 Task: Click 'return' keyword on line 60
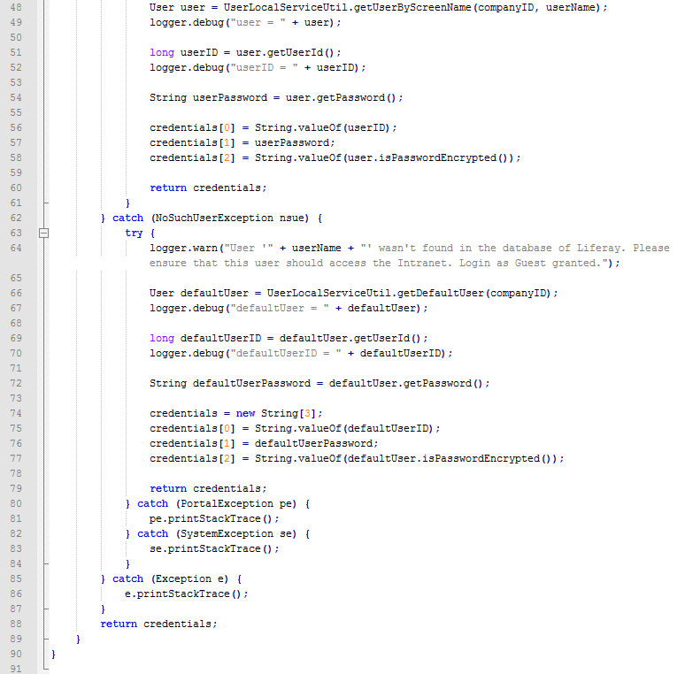[x=168, y=188]
